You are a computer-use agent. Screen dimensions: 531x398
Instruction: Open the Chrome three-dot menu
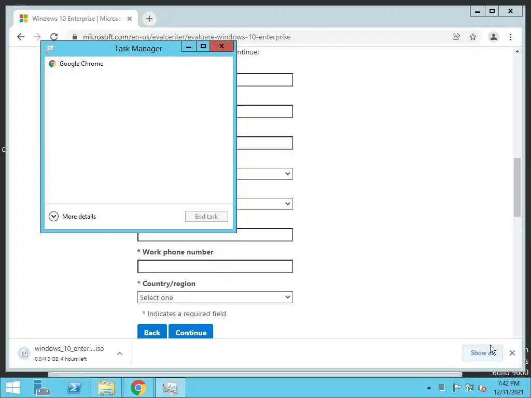[510, 37]
